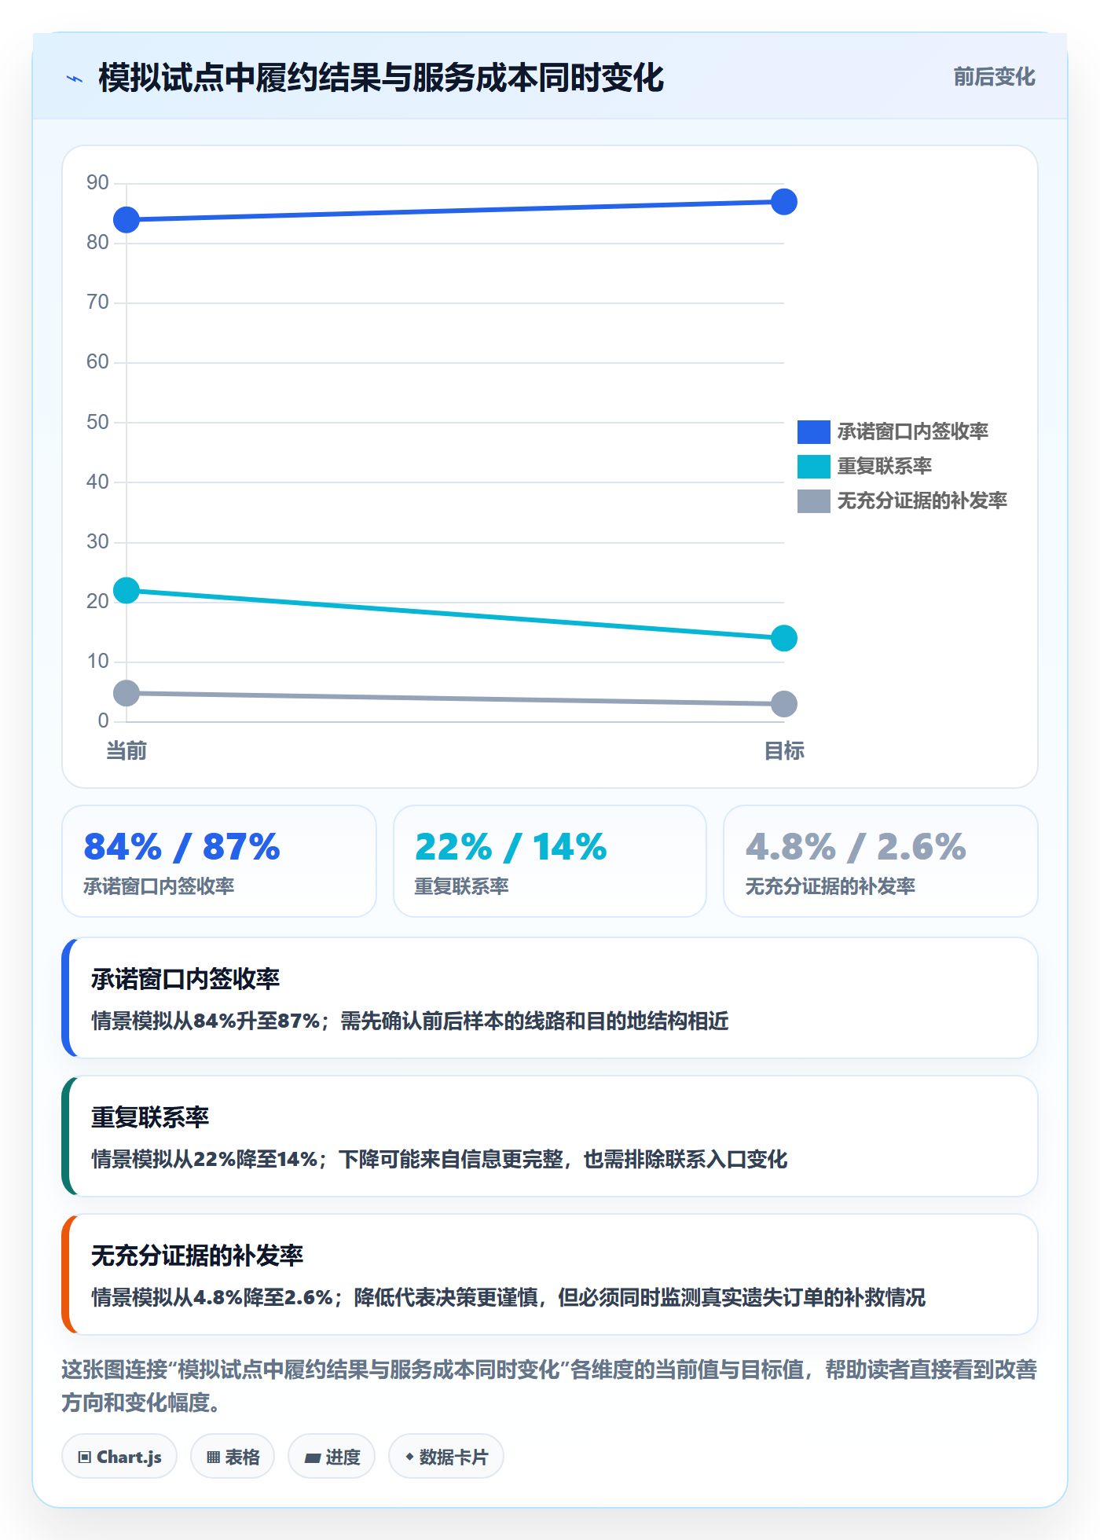Toggle the 重复联系率 legend swatch
Screen dimensions: 1100x1540
coord(813,467)
